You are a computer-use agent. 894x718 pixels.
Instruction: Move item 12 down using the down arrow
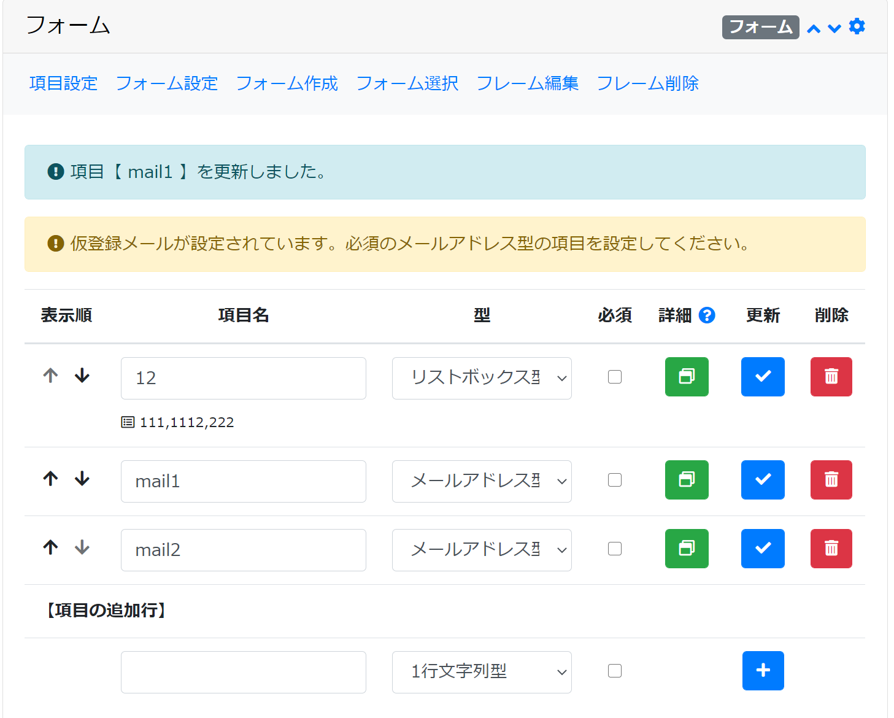click(82, 376)
